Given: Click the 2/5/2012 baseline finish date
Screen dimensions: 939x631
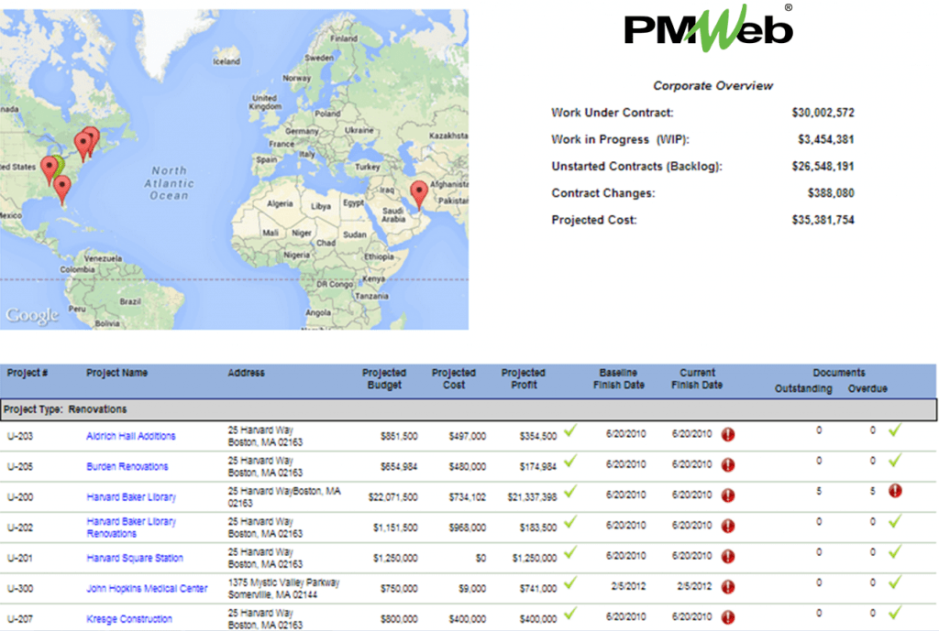Looking at the screenshot, I should coord(628,587).
